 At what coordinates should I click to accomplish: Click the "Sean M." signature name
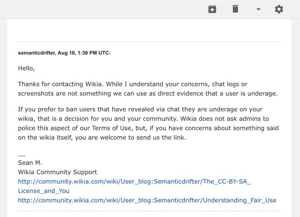point(30,163)
